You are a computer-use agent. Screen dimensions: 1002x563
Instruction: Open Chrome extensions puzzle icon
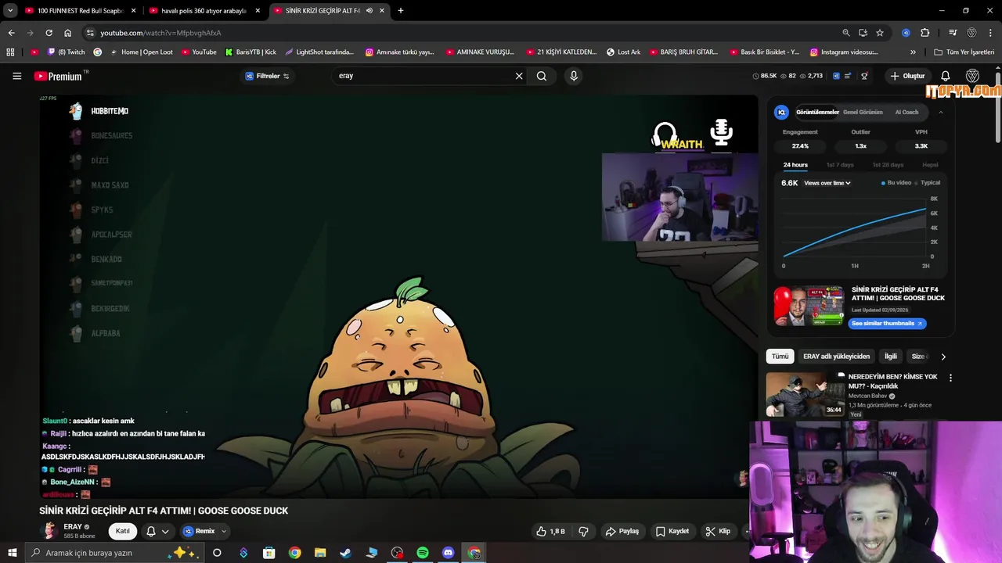pyautogui.click(x=925, y=33)
